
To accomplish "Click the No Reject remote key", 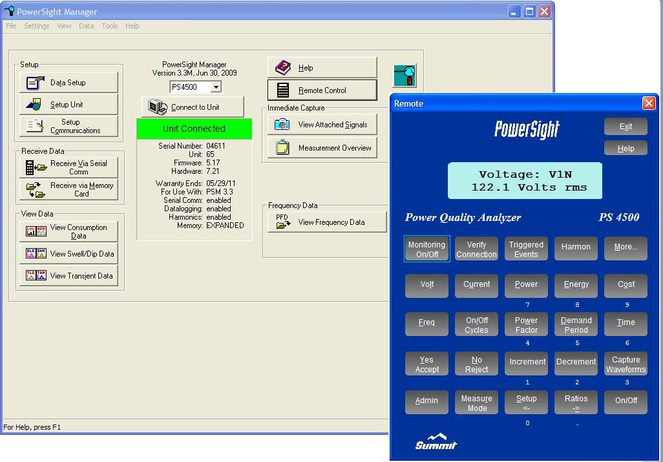I will [x=476, y=364].
